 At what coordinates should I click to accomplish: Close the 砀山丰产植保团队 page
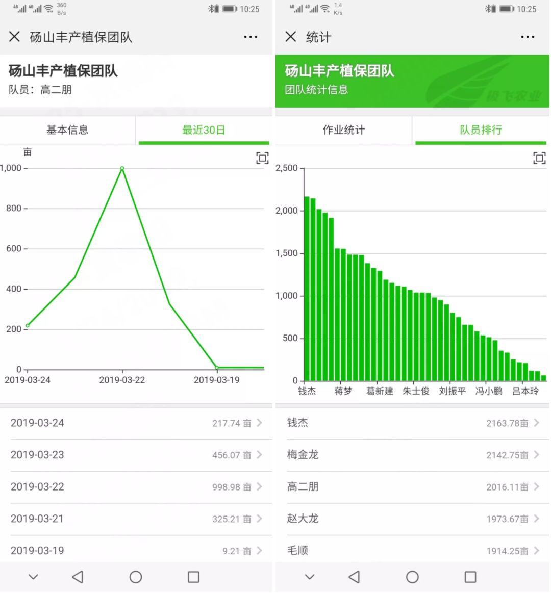point(14,37)
